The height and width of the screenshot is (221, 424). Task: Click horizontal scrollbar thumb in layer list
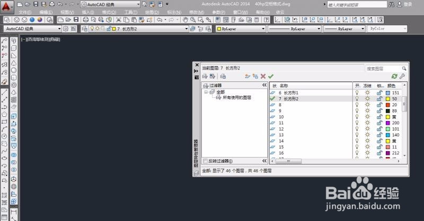point(288,161)
